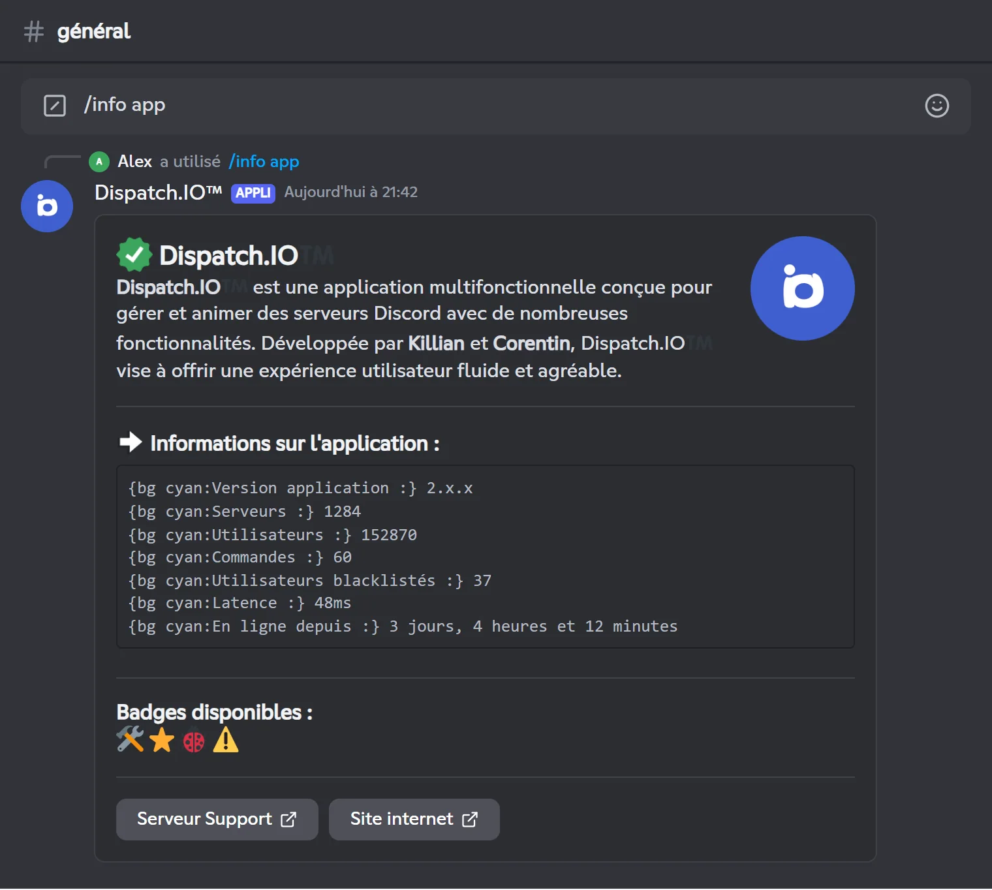
Task: Open the Serveur Support link button
Action: tap(217, 820)
